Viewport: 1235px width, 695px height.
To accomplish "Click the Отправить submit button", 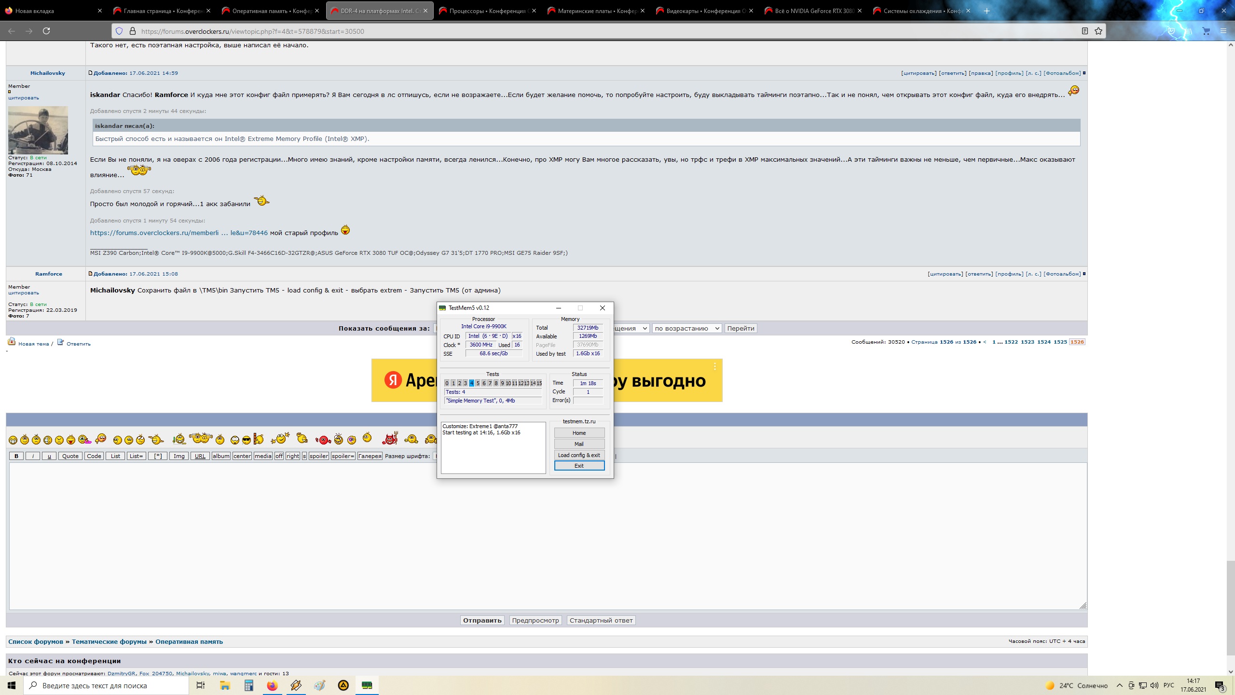I will pos(482,620).
